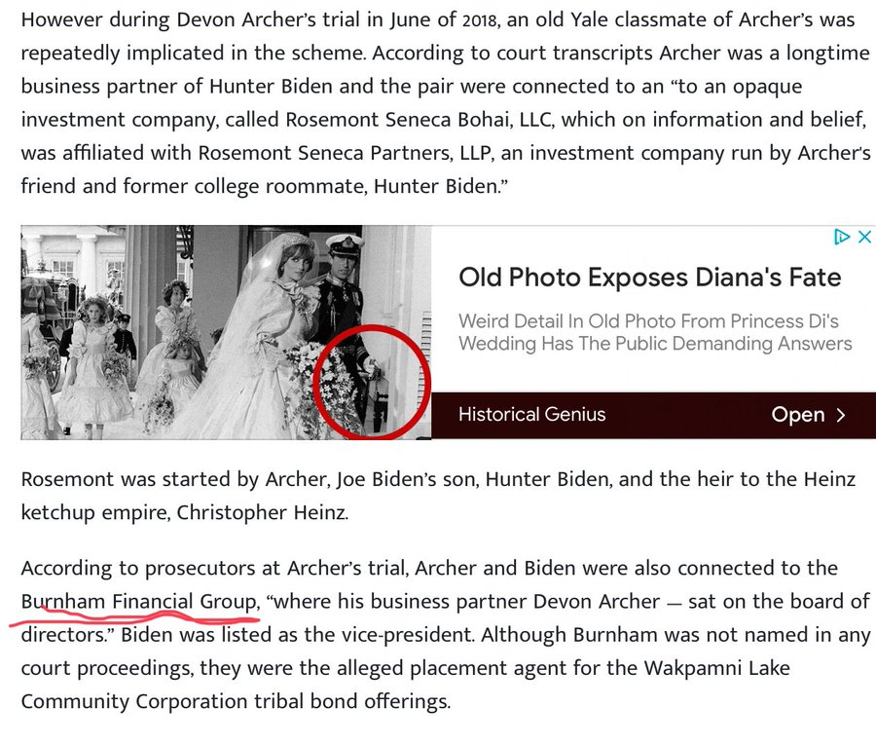Click the 'However during Devon Archer's trial' paragraph
This screenshot has height=745, width=876.
445,103
